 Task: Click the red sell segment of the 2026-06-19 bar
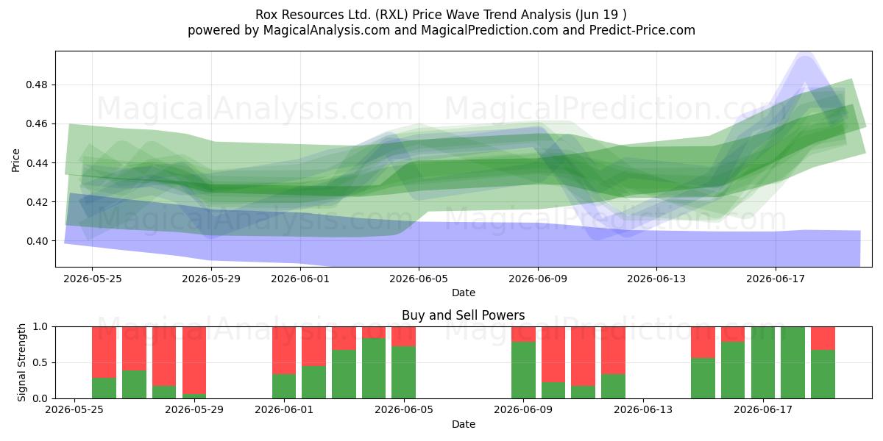pos(823,338)
